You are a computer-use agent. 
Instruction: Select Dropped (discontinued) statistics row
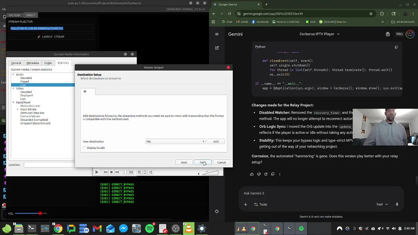coord(35,123)
